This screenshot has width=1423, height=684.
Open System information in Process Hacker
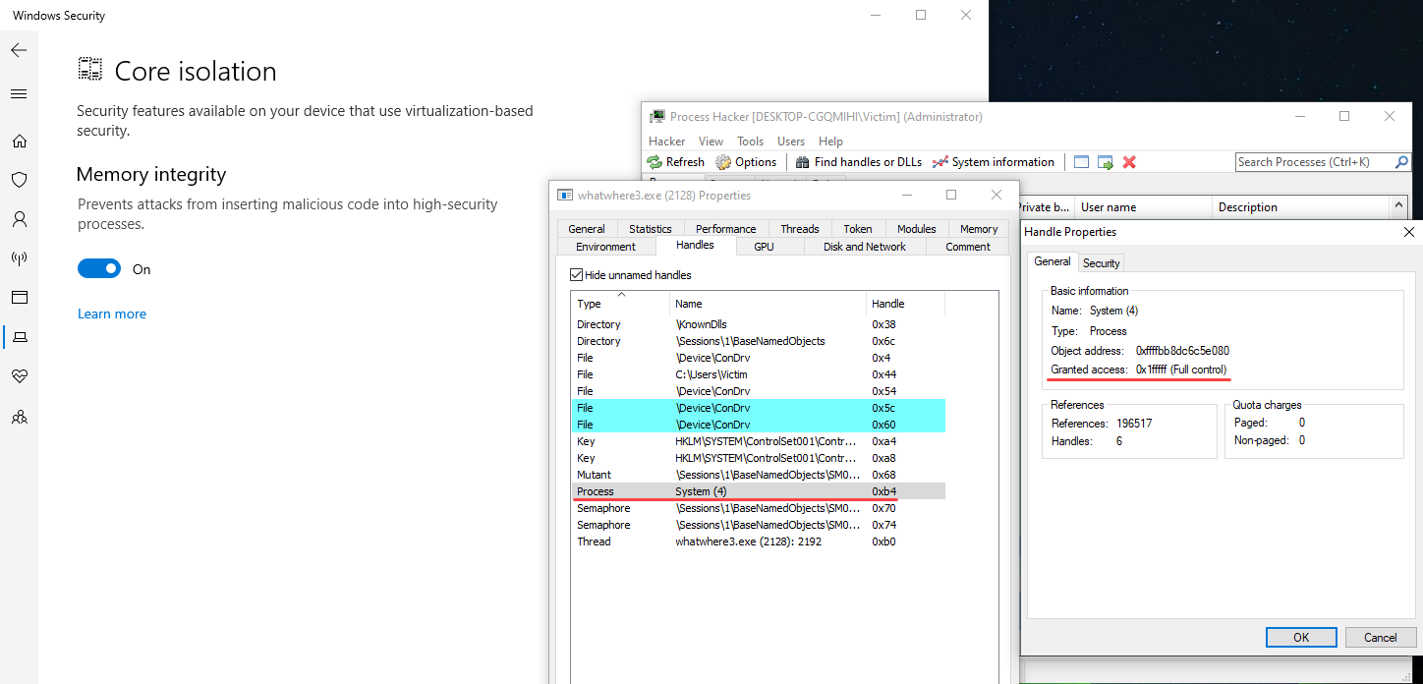tap(994, 162)
